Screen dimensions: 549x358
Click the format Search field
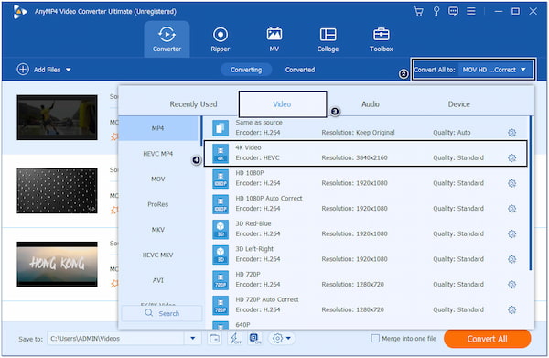tap(162, 313)
